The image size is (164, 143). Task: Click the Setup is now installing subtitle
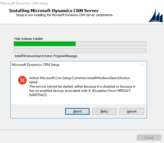tap(65, 15)
